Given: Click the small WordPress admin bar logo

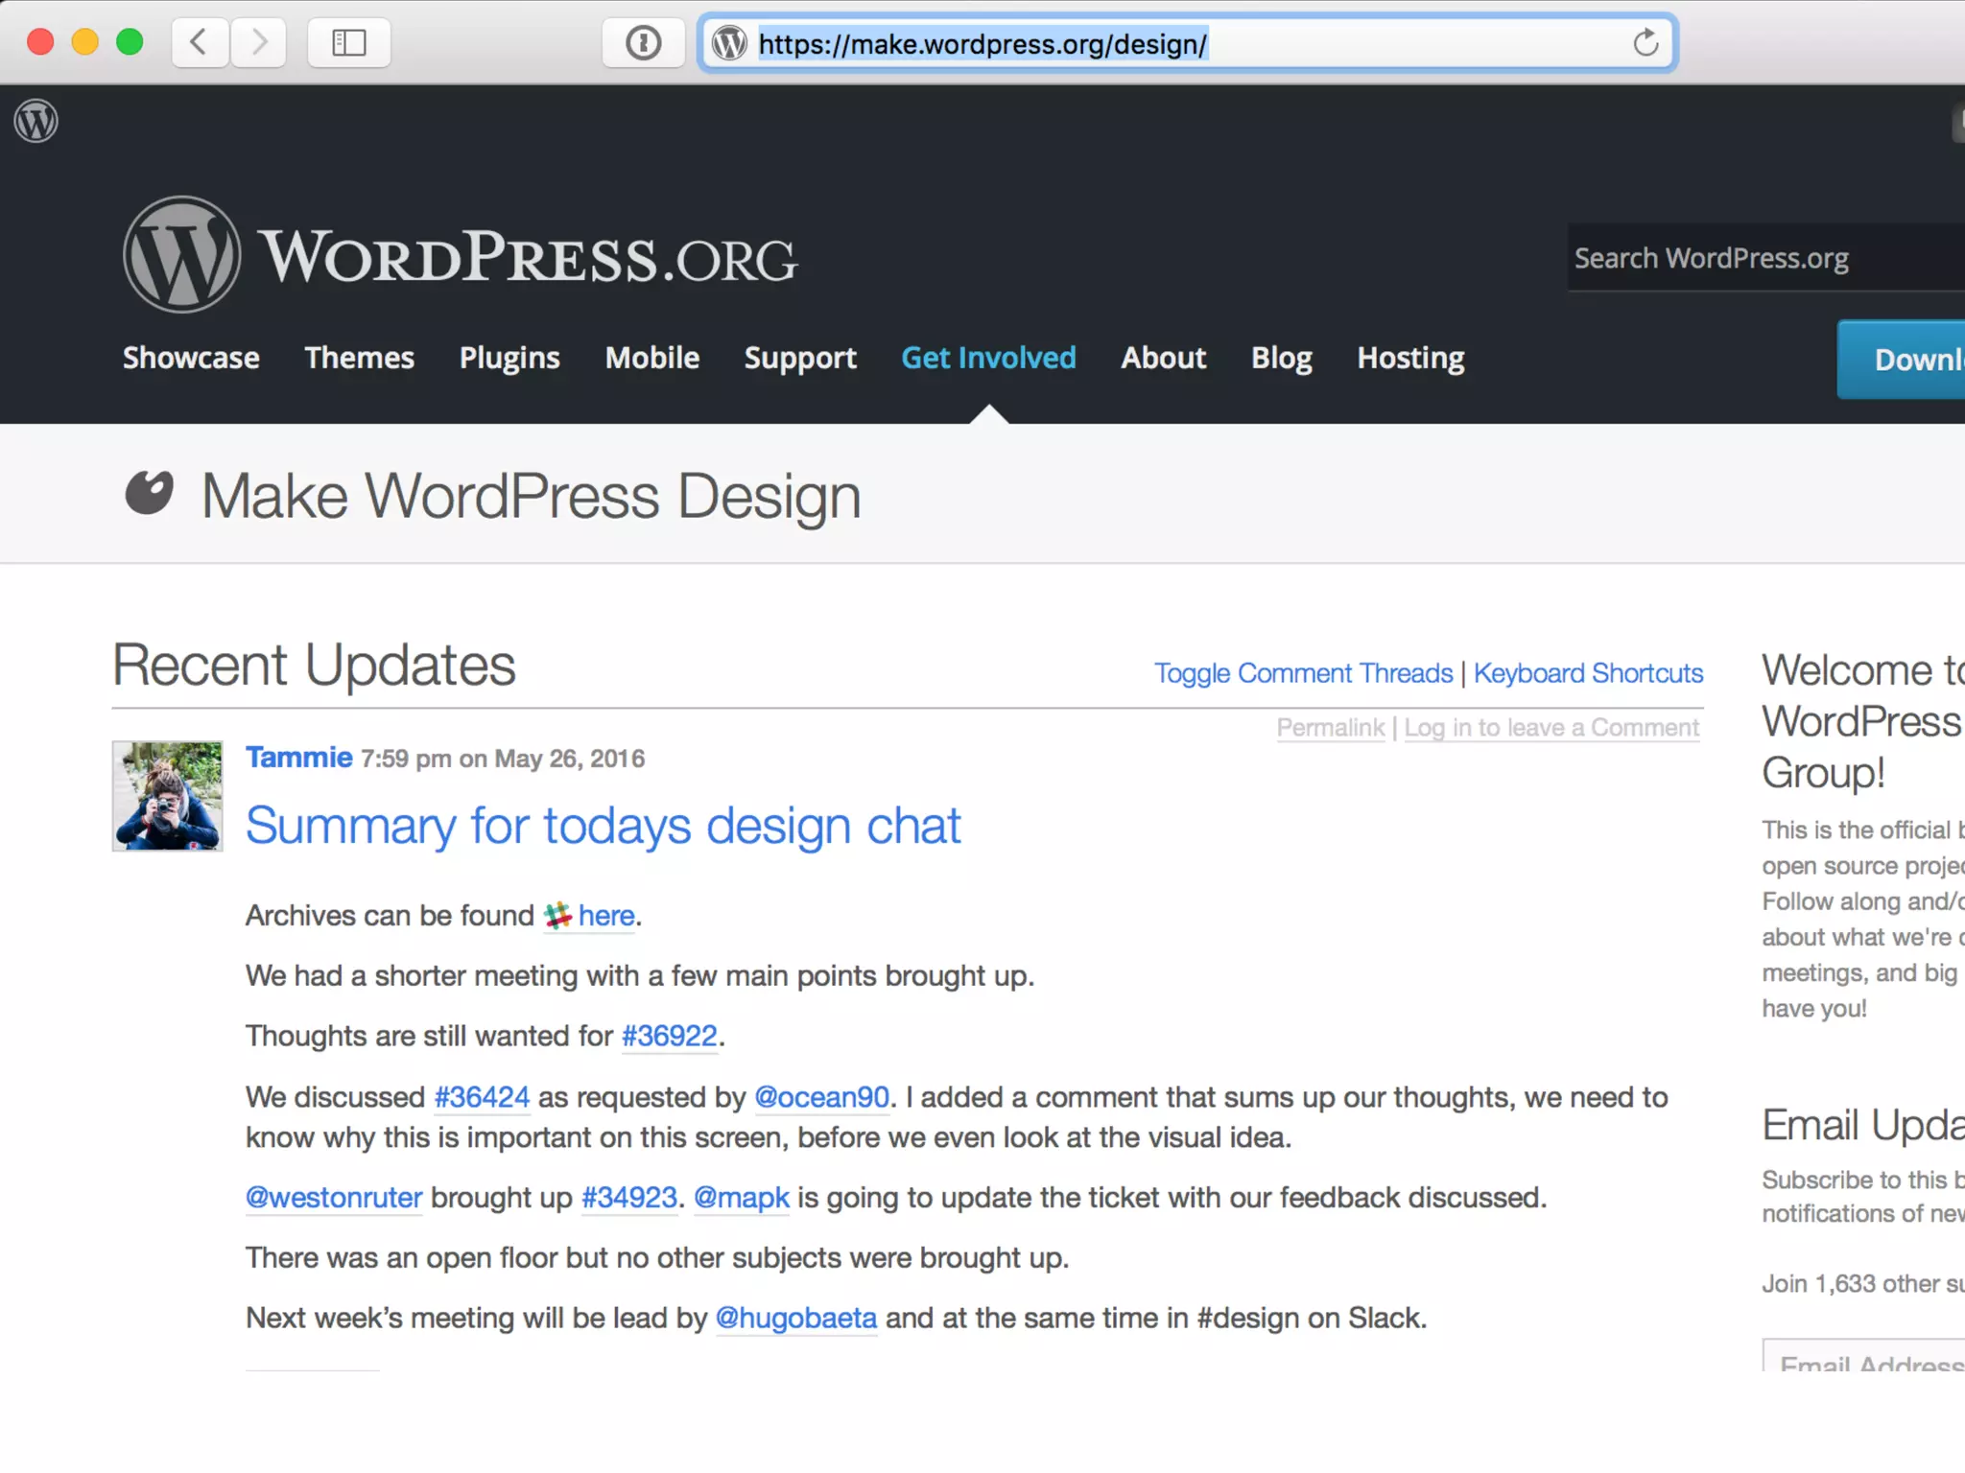Looking at the screenshot, I should pos(36,122).
